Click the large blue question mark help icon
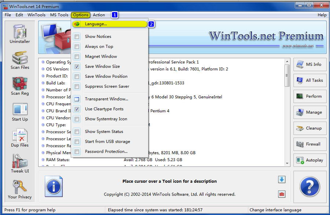The height and width of the screenshot is (215, 330). click(309, 187)
